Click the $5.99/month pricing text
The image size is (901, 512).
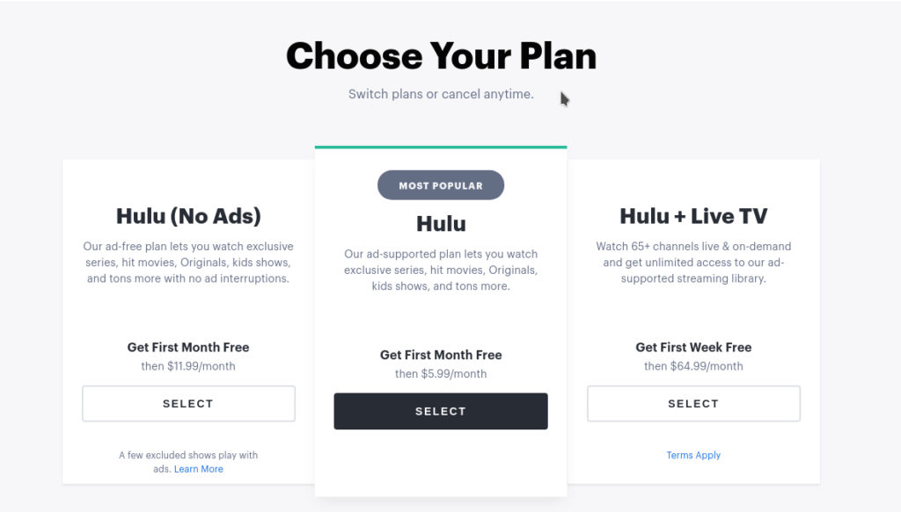point(440,373)
